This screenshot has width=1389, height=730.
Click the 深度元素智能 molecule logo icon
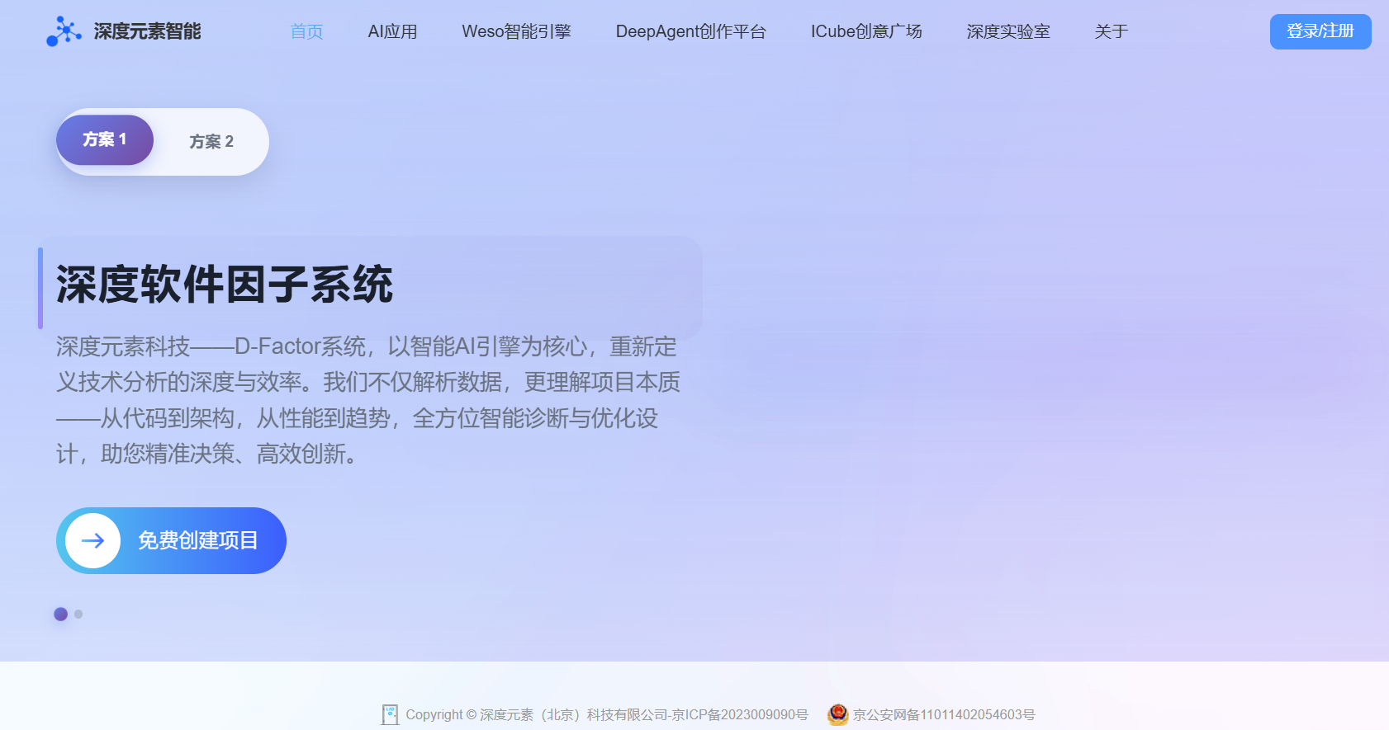(64, 31)
